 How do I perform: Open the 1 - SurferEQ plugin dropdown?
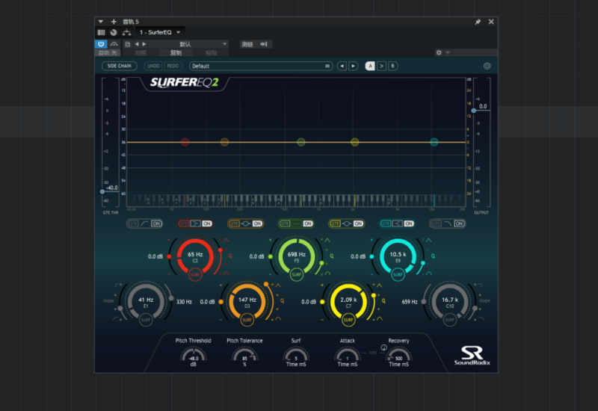click(x=160, y=32)
